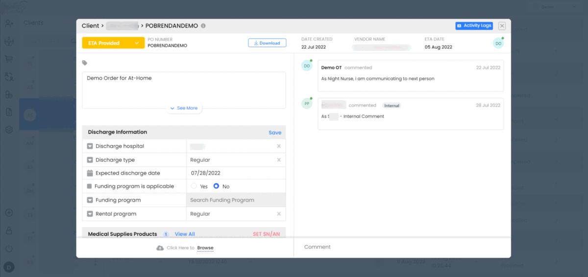Viewport: 588px width, 277px height.
Task: Click the DO user avatar in header
Action: (498, 44)
